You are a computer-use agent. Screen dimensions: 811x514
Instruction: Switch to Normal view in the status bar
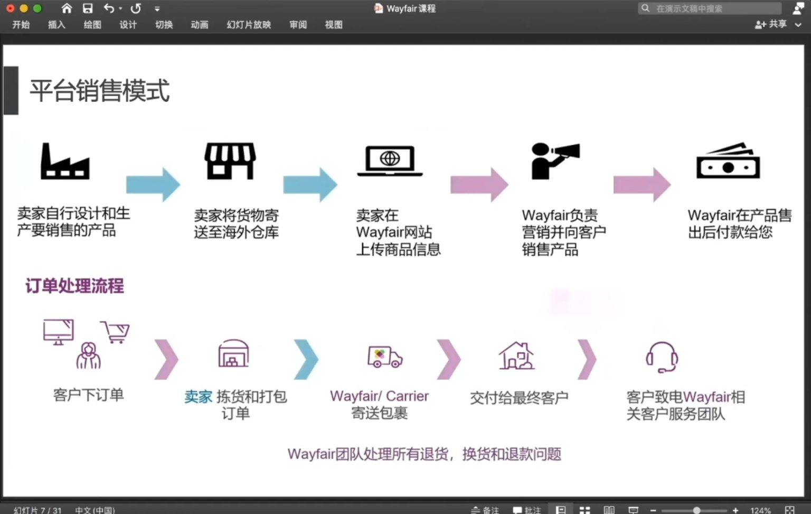pyautogui.click(x=561, y=510)
